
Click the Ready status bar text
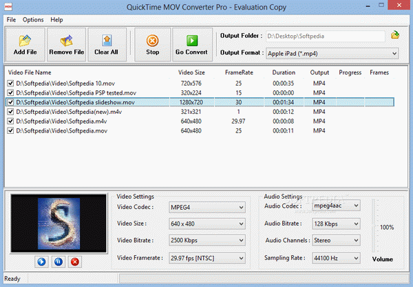click(x=12, y=279)
